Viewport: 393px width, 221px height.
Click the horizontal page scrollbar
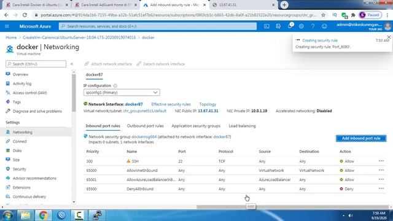[292, 207]
